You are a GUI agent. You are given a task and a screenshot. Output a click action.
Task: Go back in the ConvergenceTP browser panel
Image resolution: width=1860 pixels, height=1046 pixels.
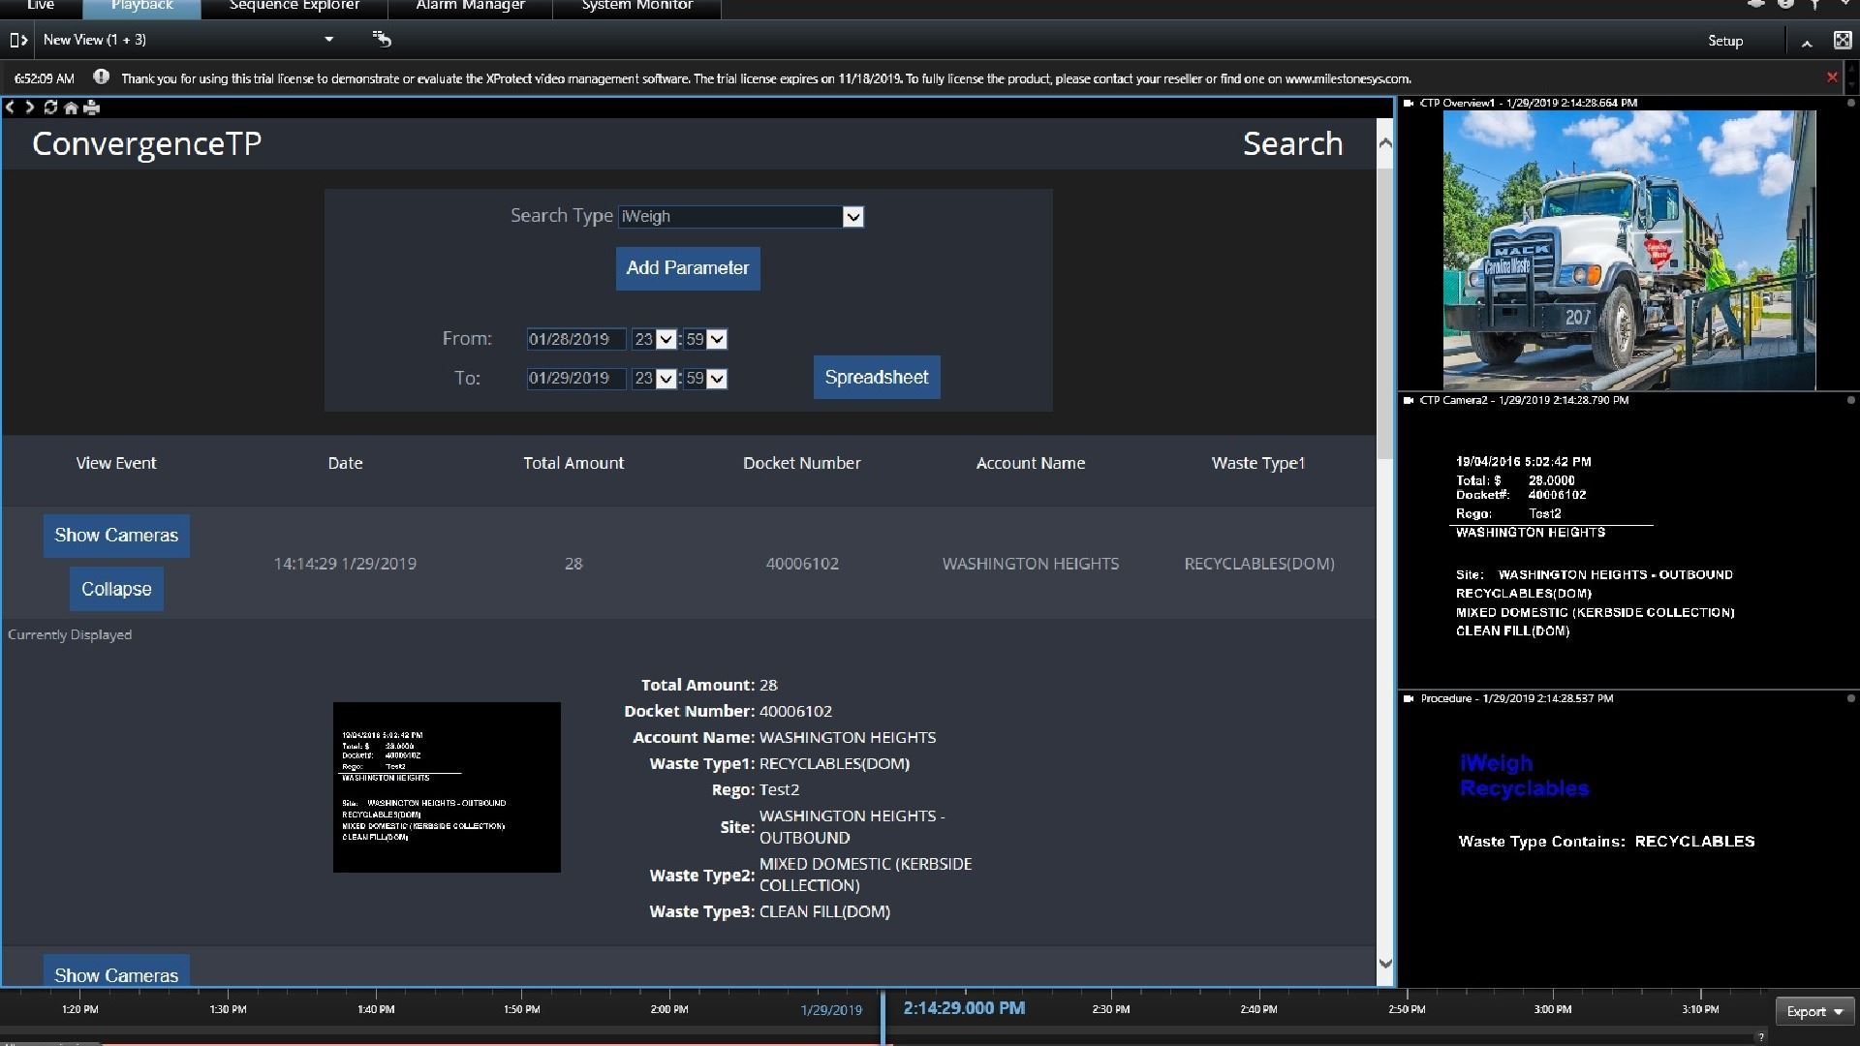pyautogui.click(x=10, y=108)
